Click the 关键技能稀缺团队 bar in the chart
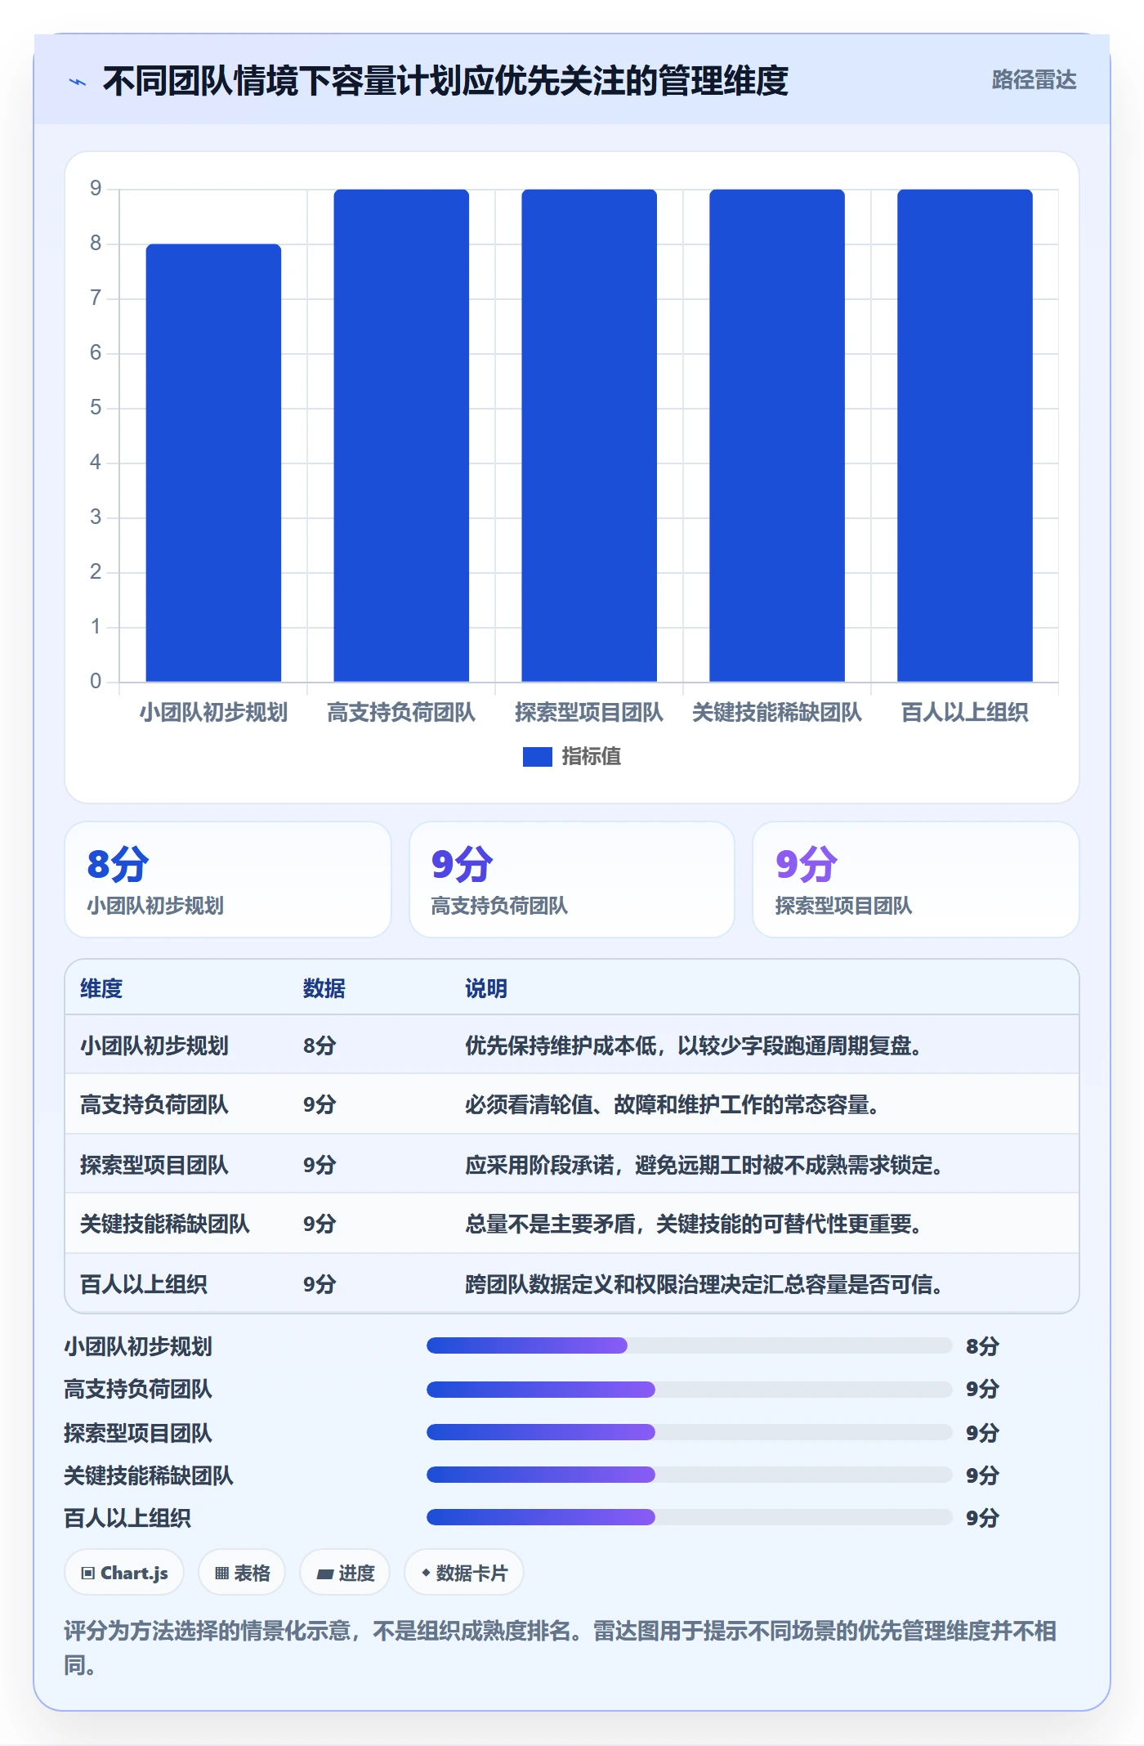Image resolution: width=1144 pixels, height=1746 pixels. [777, 436]
